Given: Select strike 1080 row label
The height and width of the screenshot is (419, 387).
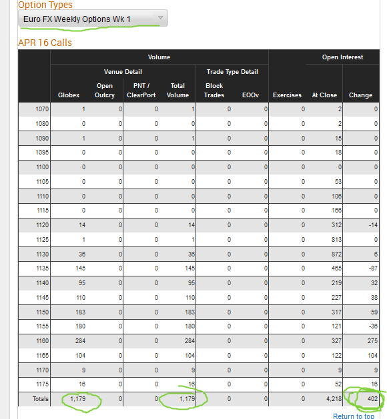Looking at the screenshot, I should pos(42,124).
